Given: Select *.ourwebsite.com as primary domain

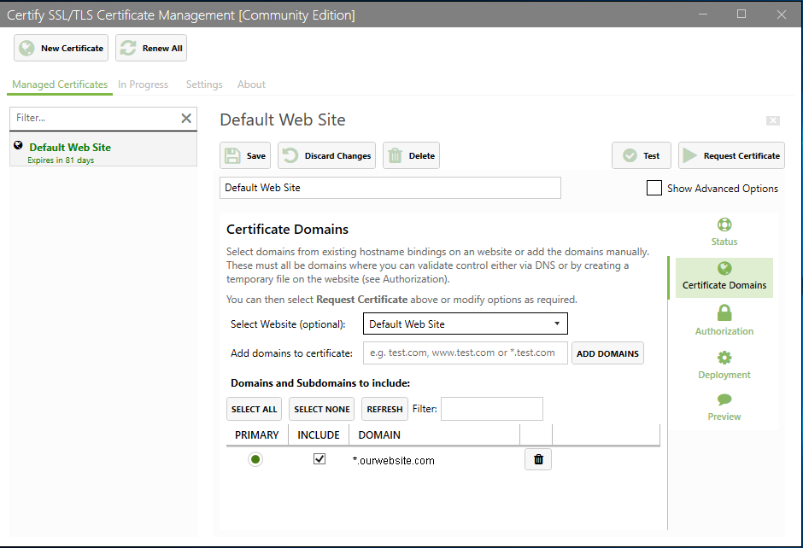Looking at the screenshot, I should click(x=255, y=459).
